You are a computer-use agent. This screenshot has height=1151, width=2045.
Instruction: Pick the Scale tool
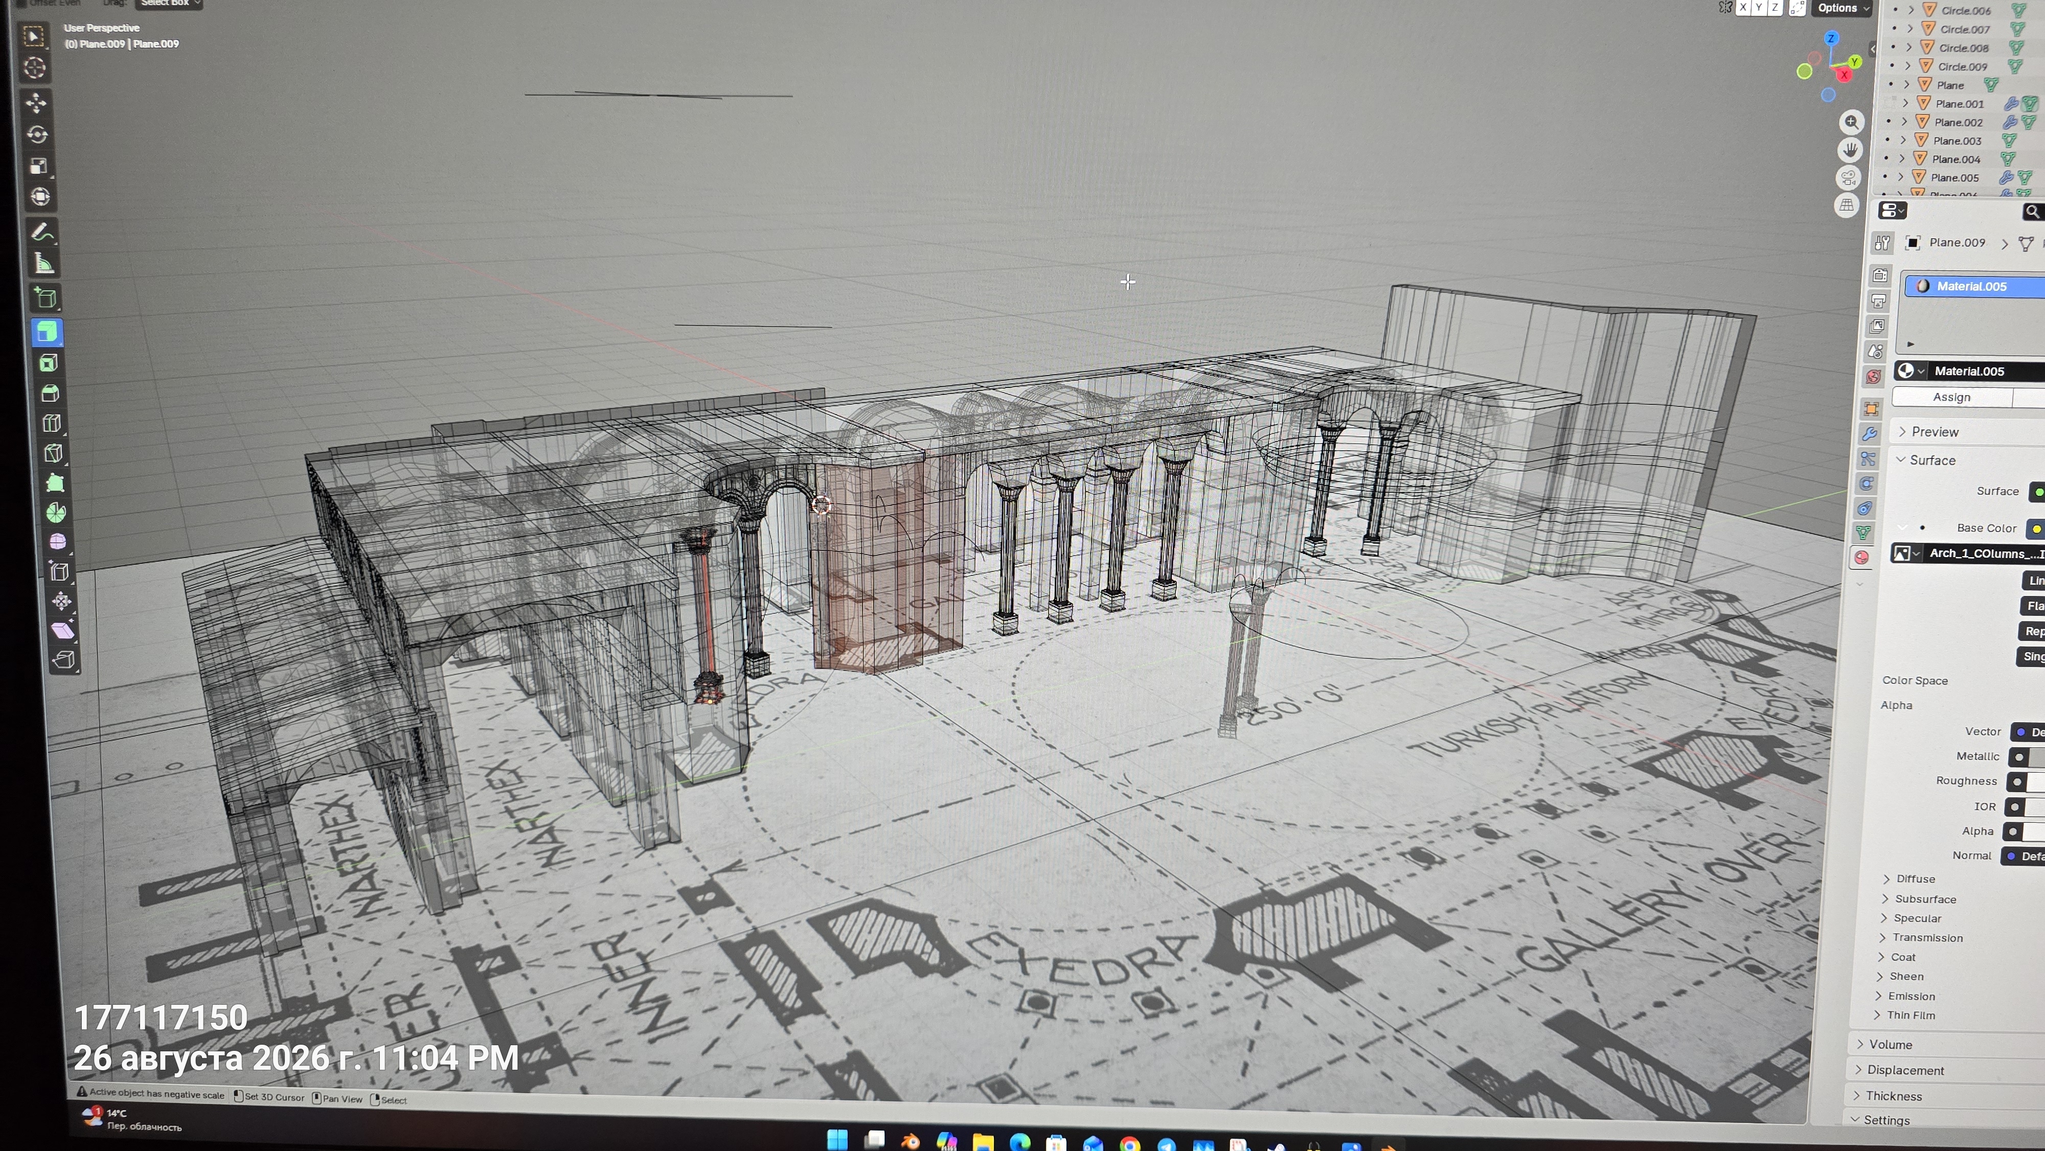point(40,165)
